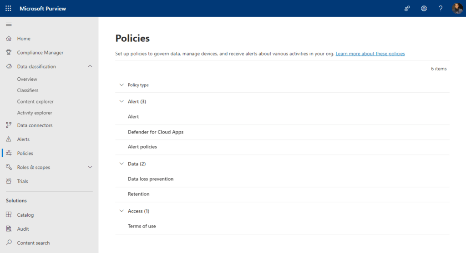Click the Alerts triangle icon
This screenshot has height=253, width=466.
click(9, 139)
